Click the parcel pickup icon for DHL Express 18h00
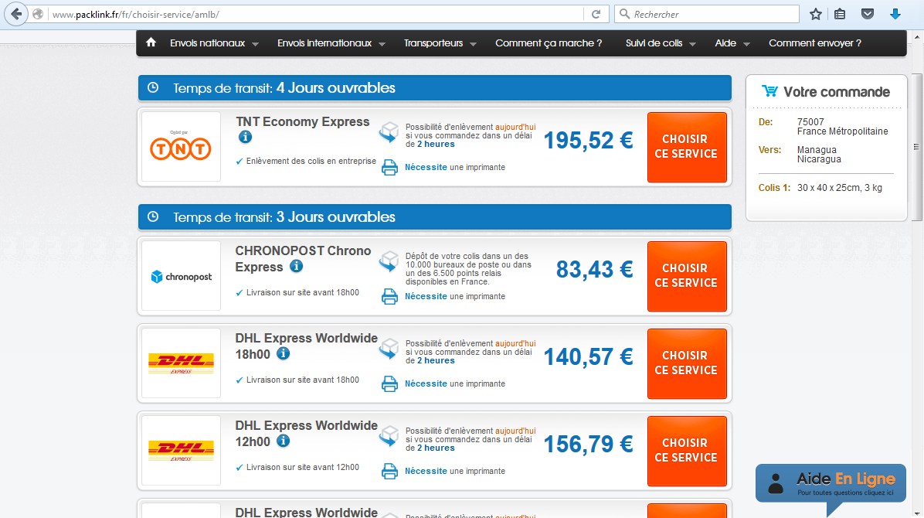Viewport: 924px width, 518px height. pos(389,349)
